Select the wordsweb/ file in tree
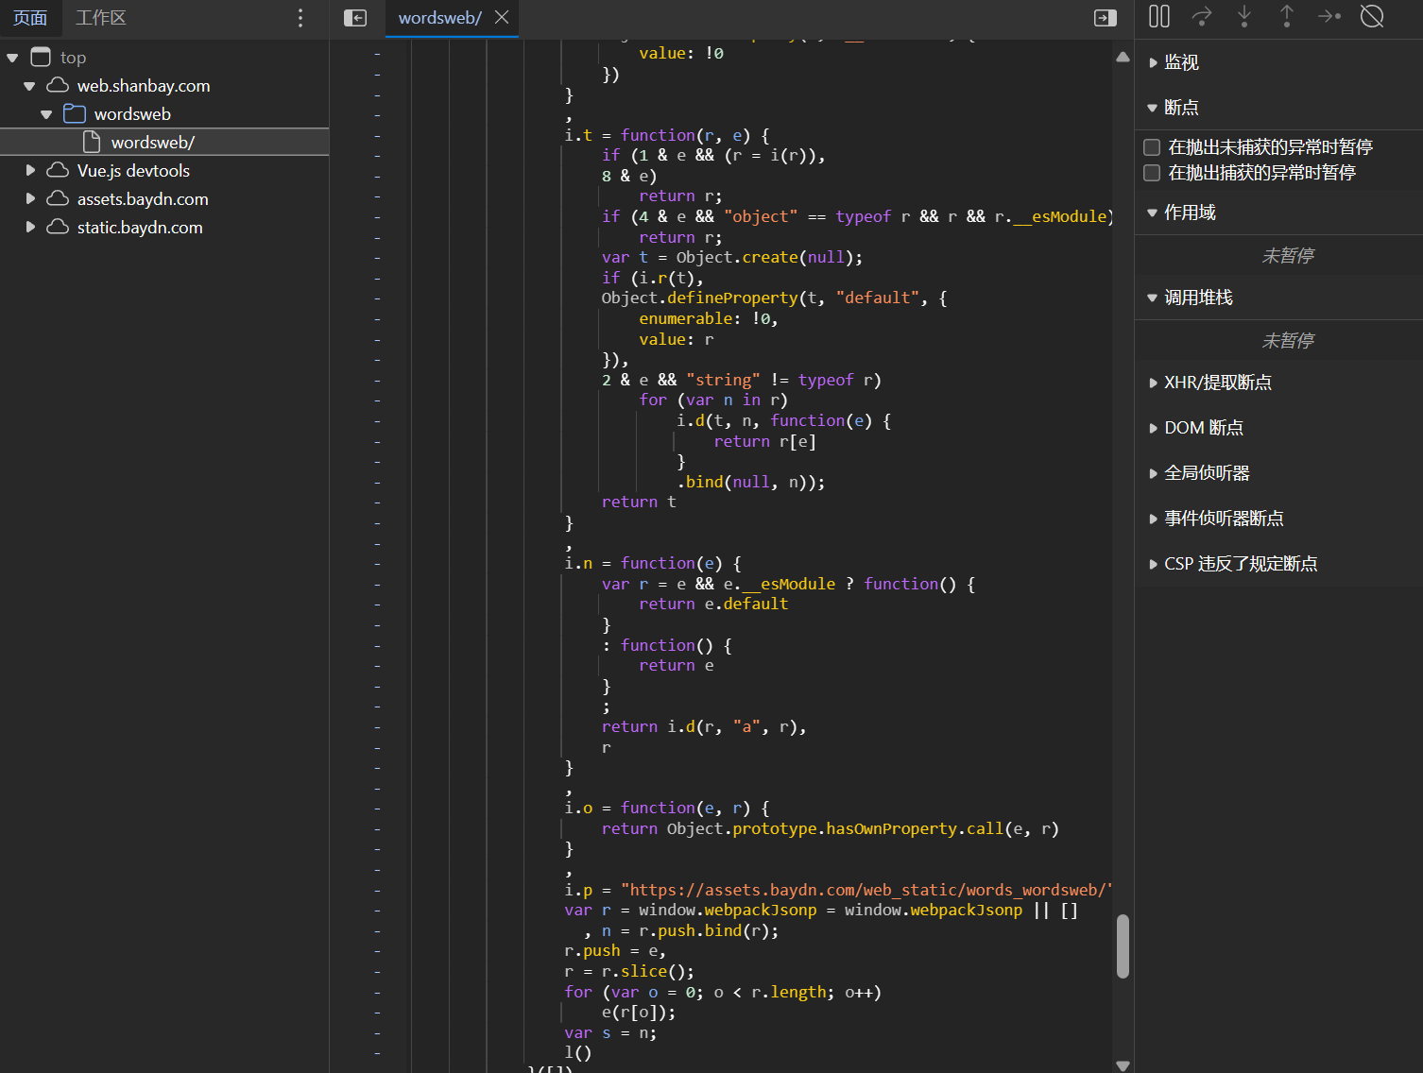The width and height of the screenshot is (1423, 1073). [152, 143]
